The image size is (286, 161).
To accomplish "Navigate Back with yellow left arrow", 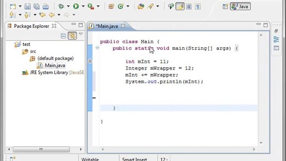I will tap(52, 15).
